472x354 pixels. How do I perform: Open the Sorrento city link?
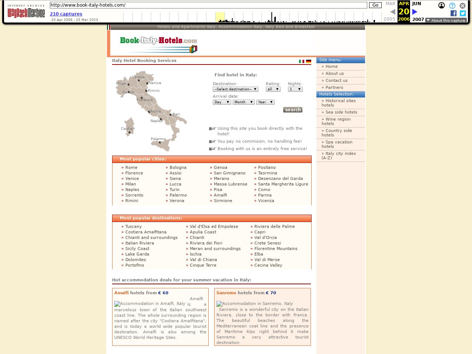(x=134, y=195)
